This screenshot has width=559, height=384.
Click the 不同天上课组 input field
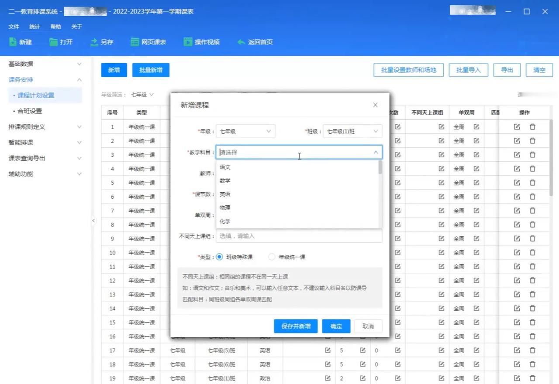point(299,236)
